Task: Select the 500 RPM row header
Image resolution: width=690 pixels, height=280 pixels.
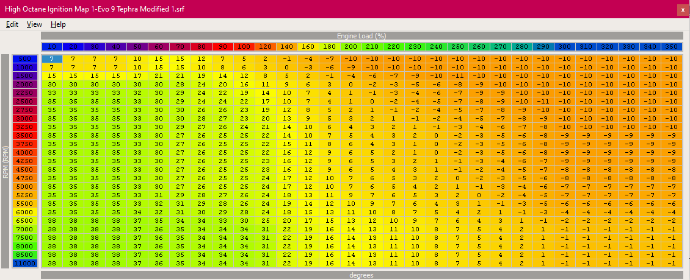Action: (26, 58)
